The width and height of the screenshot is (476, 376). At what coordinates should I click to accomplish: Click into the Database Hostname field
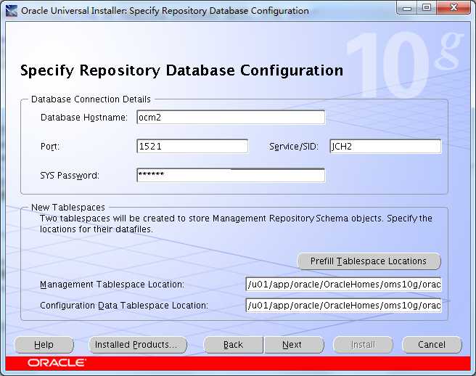[231, 118]
